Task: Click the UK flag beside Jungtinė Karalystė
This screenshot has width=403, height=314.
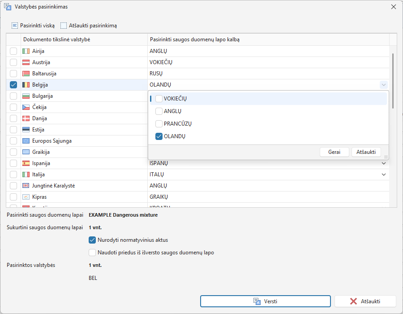Action: point(26,186)
